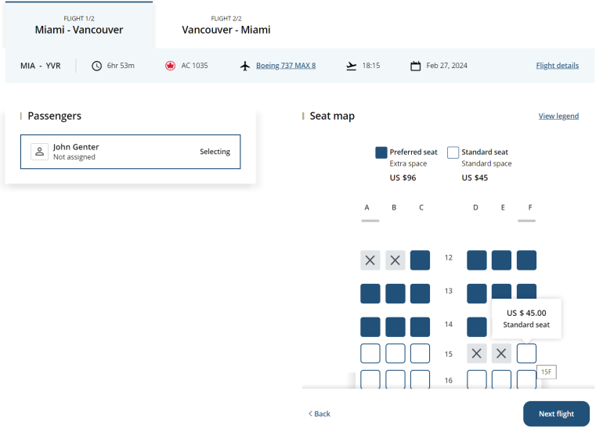Click the airplane icon beside Boeing 737 MAX 8

pos(245,66)
